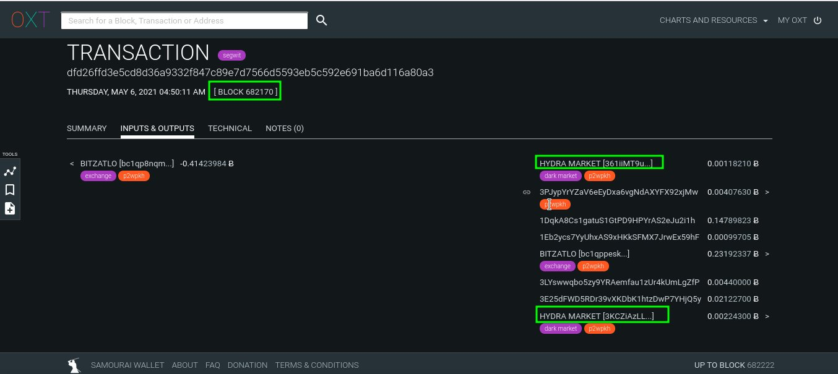Click the exchange tag under output BITZATLO

[557, 266]
